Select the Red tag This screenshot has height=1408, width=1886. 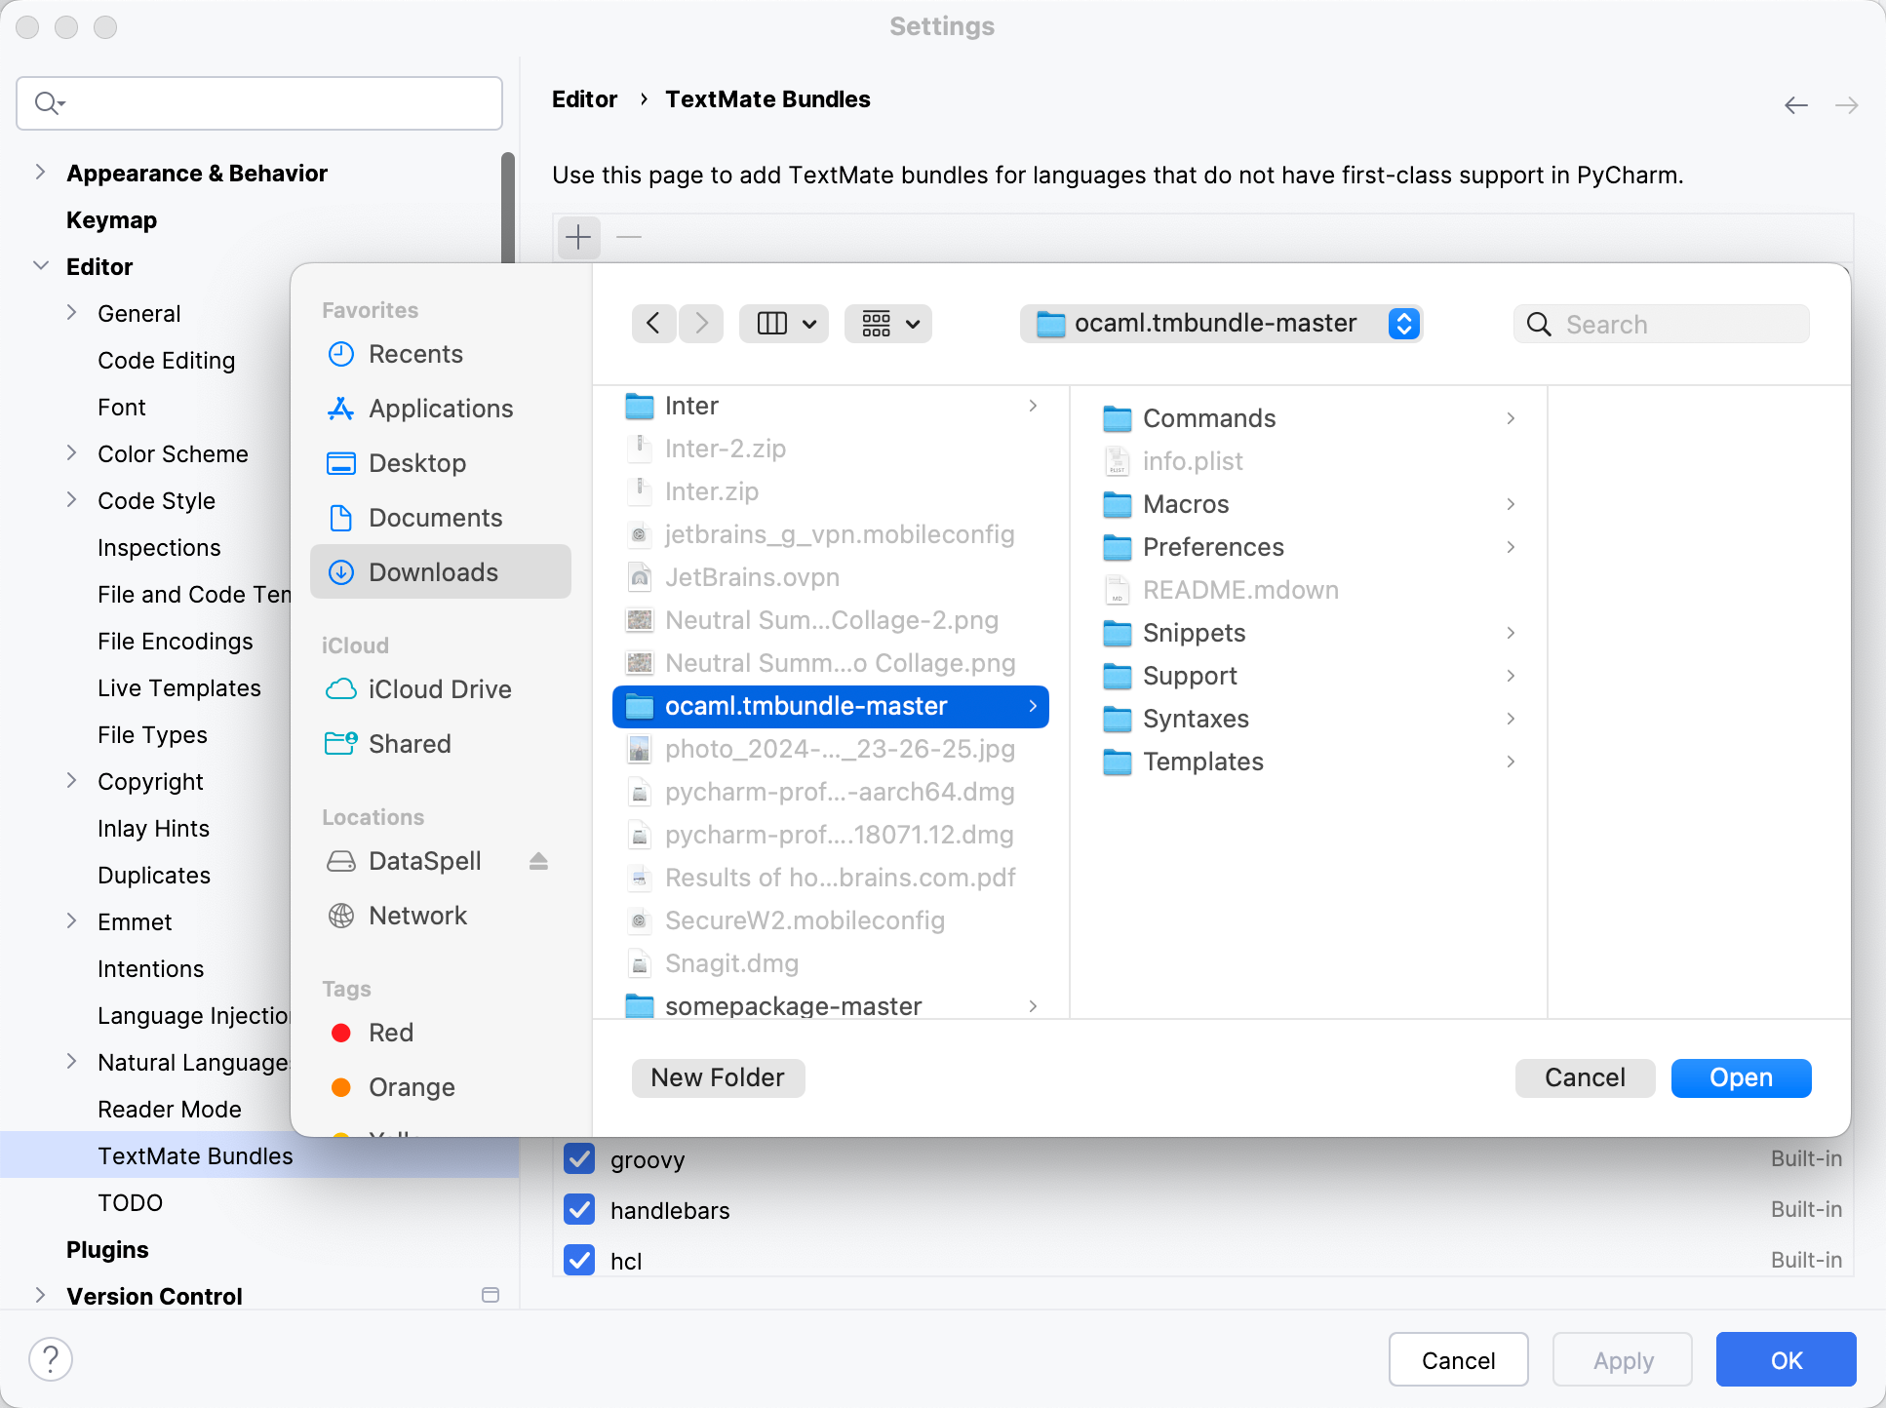[x=390, y=1032]
